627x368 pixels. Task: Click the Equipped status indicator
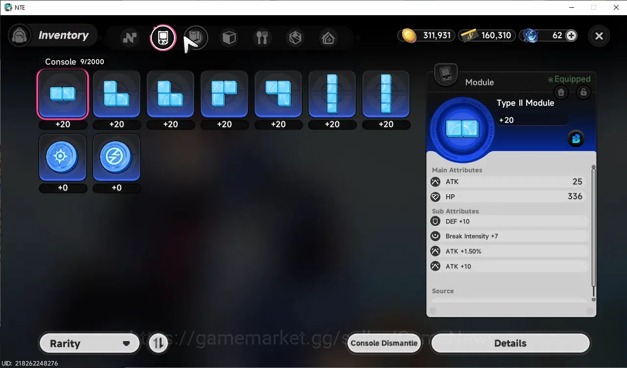(569, 79)
